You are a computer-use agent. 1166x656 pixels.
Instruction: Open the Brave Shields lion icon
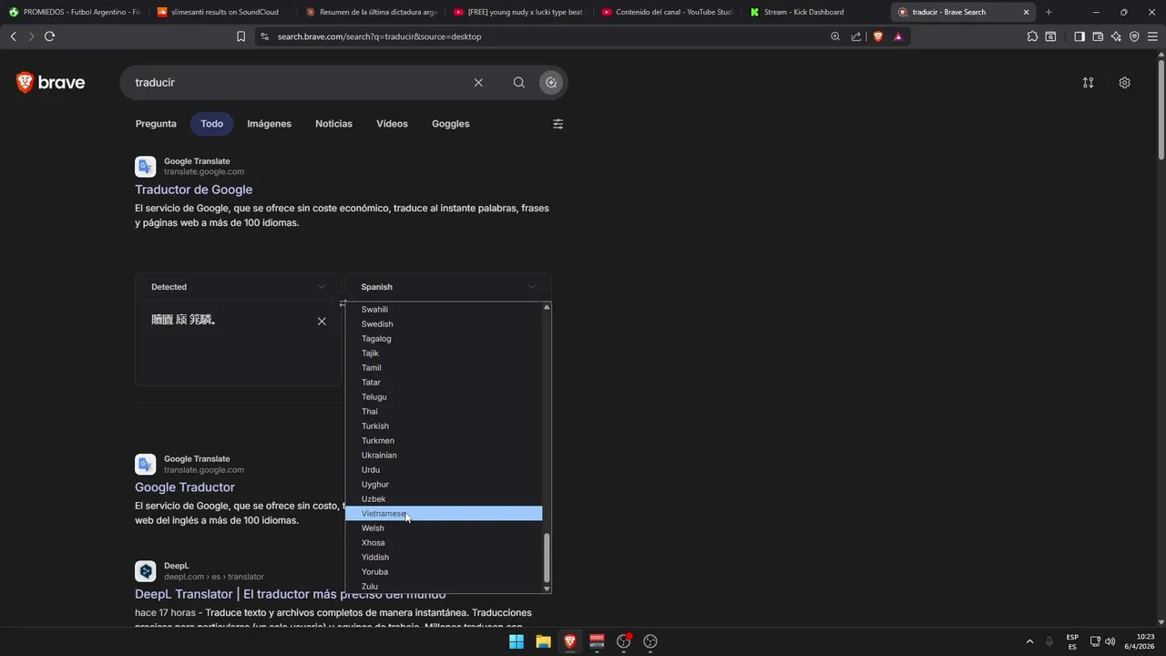click(878, 36)
